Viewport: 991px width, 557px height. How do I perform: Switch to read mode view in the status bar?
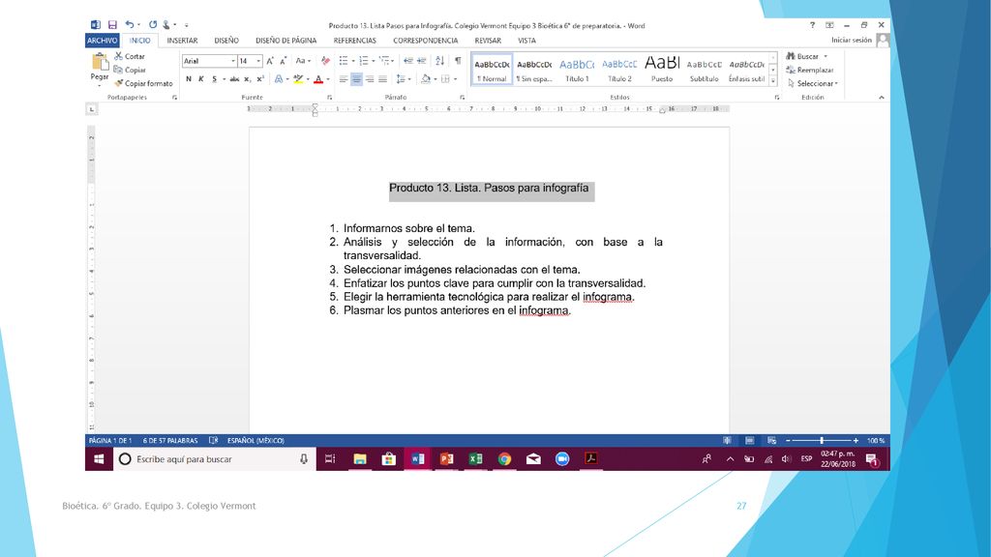tap(728, 440)
